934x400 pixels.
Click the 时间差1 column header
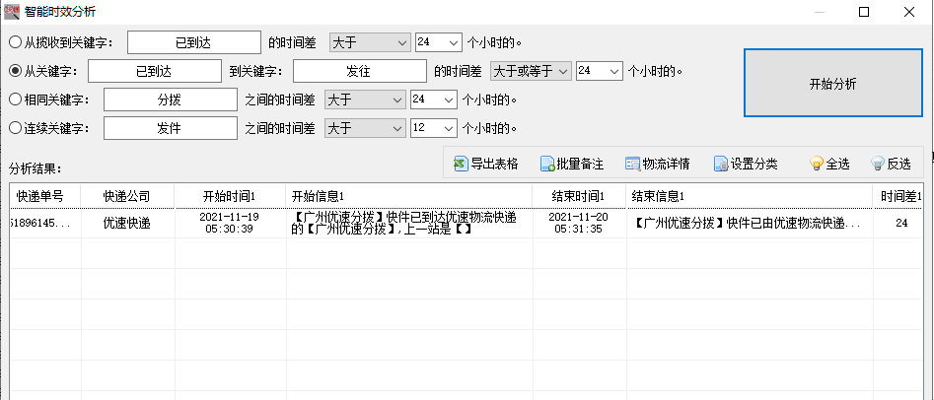point(898,196)
